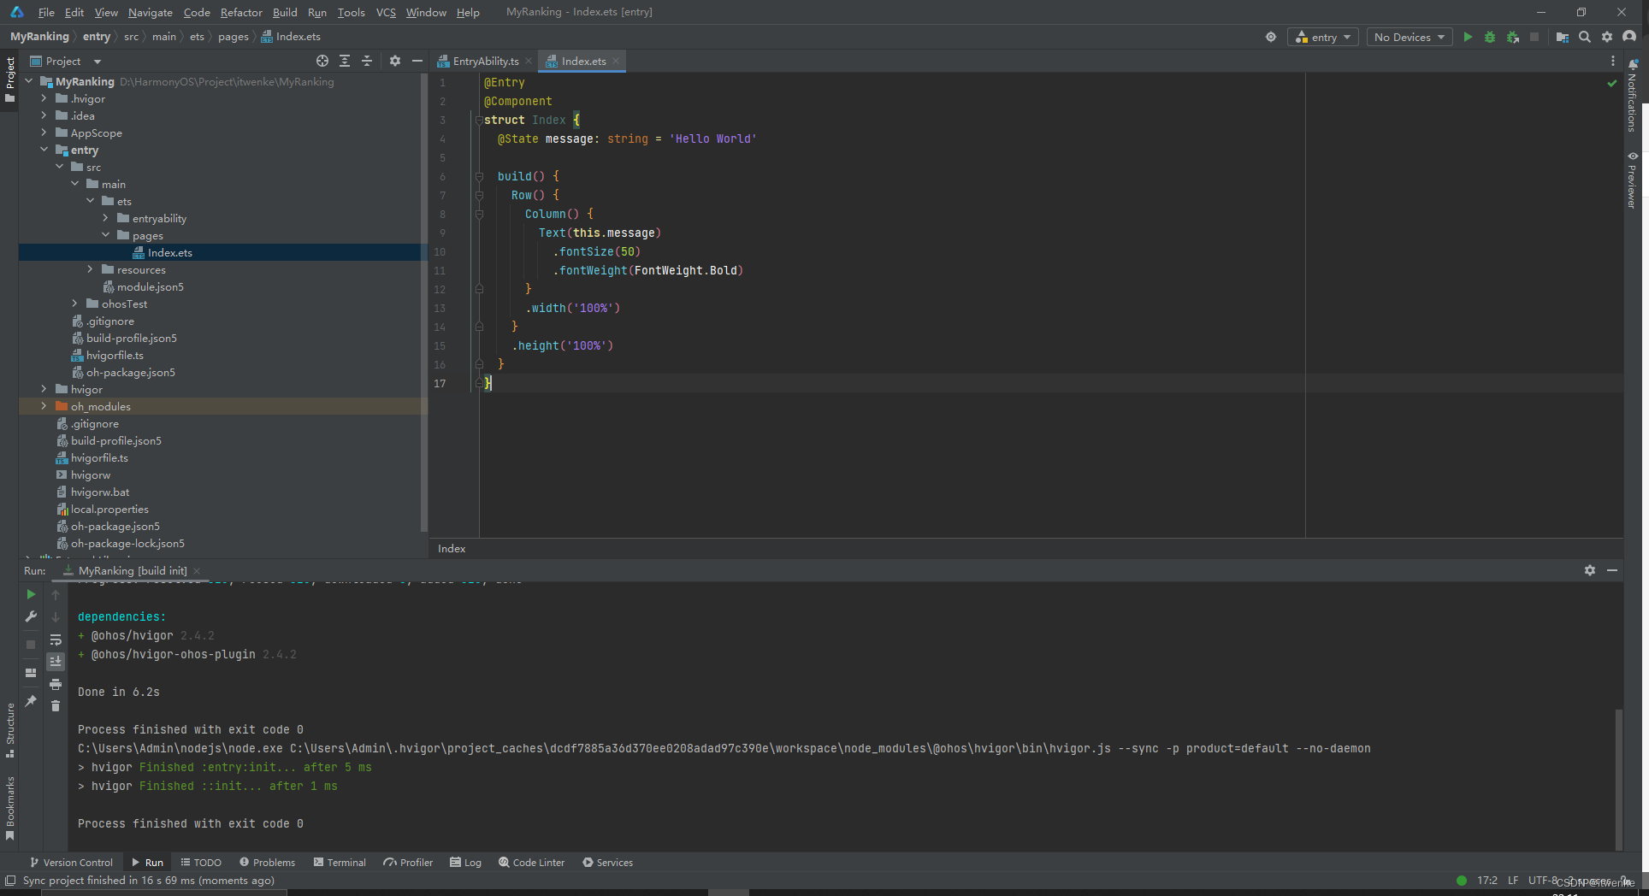Open the VCS menu

pyautogui.click(x=386, y=12)
